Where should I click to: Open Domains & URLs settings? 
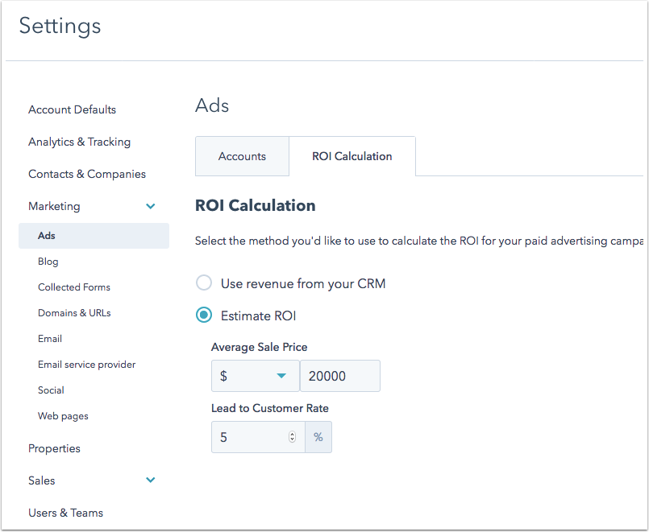[x=74, y=313]
